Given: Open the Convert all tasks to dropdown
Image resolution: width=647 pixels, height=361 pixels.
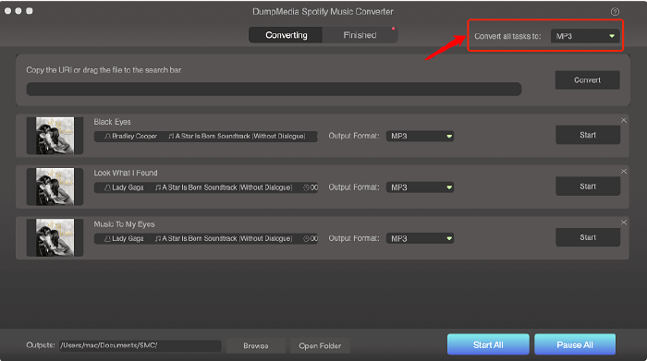Looking at the screenshot, I should (x=585, y=36).
